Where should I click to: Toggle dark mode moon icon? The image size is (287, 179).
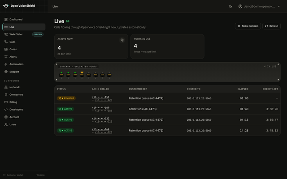coord(230,6)
